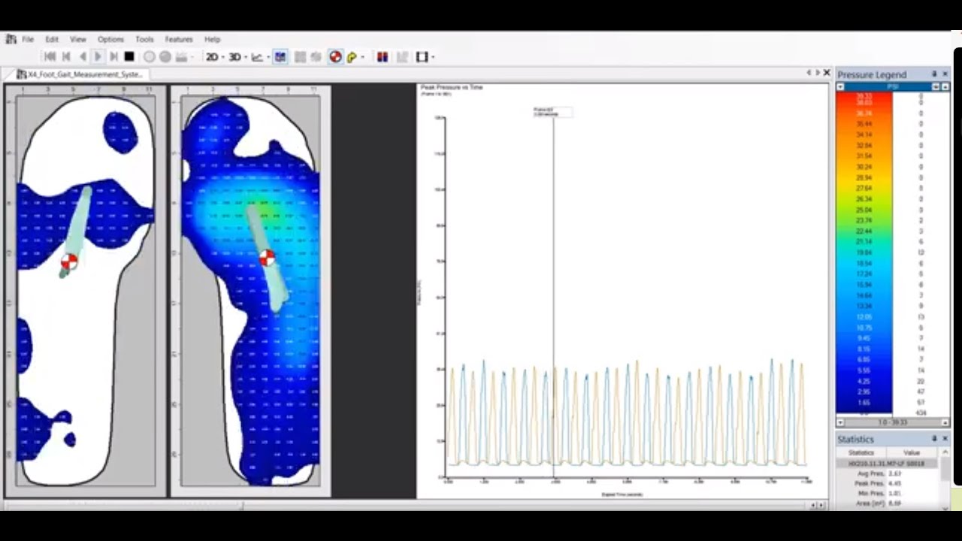This screenshot has height=541, width=962.
Task: Open the 2D view tool
Action: [x=212, y=57]
